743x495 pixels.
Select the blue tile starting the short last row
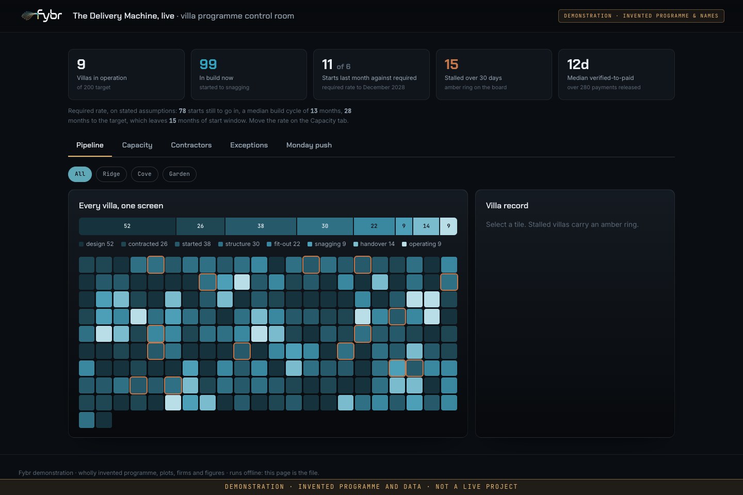(87, 420)
